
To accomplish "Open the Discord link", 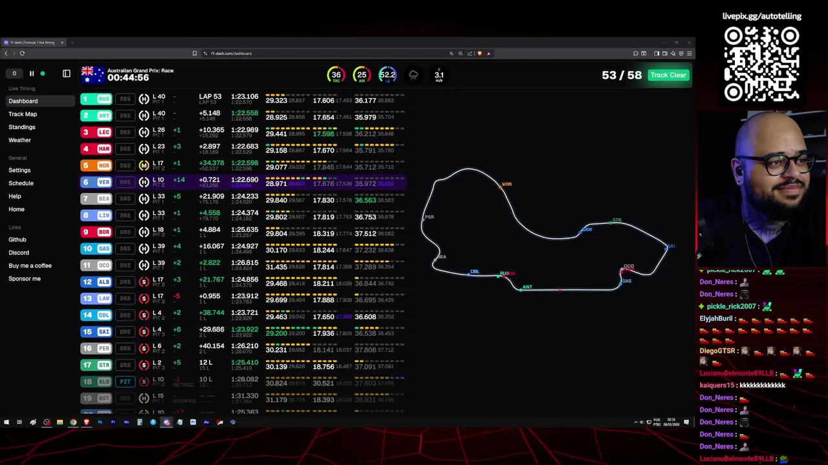I will pos(19,253).
